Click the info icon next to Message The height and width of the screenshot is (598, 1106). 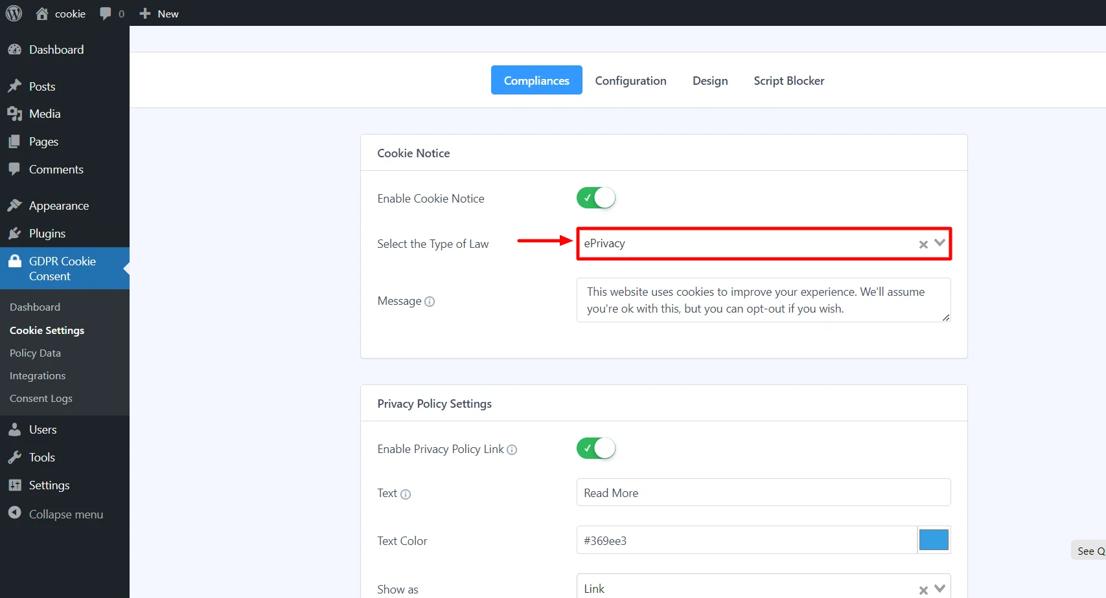pos(430,301)
